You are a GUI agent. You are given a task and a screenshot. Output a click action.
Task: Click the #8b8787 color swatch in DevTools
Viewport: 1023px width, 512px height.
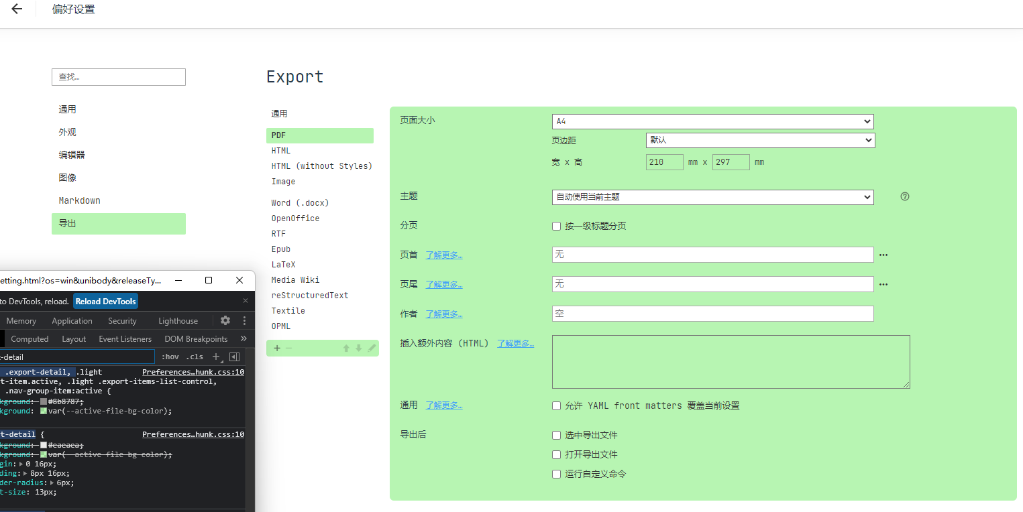pyautogui.click(x=44, y=401)
